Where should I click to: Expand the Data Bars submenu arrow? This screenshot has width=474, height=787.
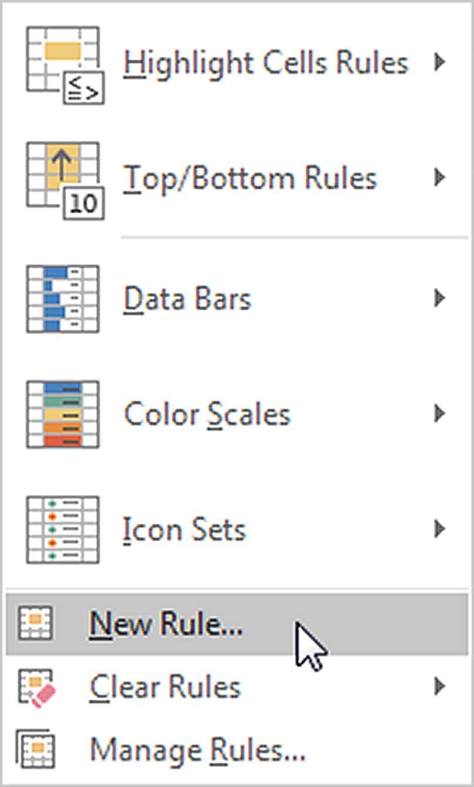[x=439, y=299]
